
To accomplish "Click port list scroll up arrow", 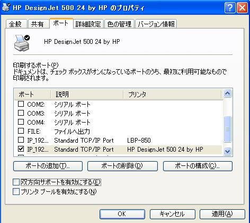I will tap(227, 94).
